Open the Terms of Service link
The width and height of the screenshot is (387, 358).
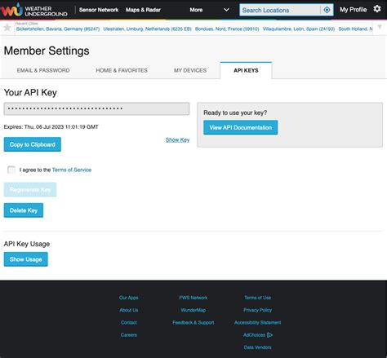point(72,170)
